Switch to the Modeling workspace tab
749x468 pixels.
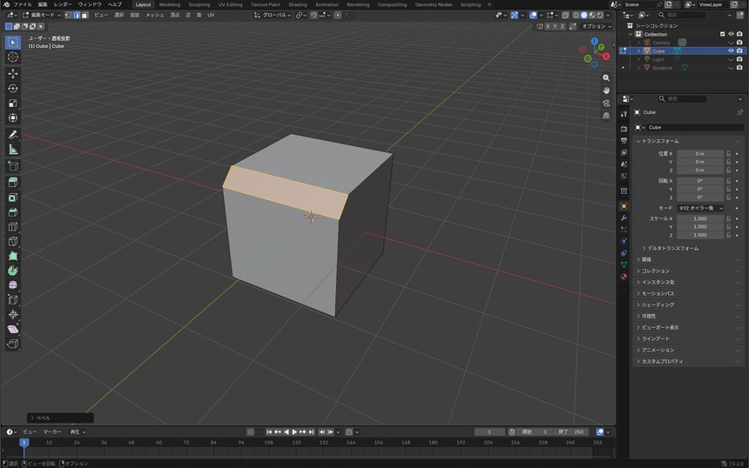coord(170,4)
